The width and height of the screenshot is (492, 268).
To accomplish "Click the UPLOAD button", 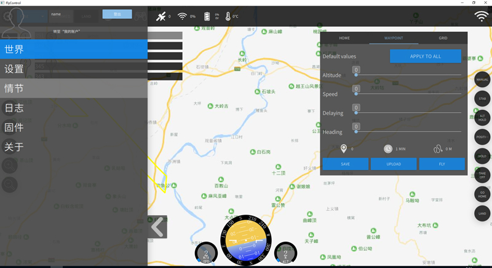I will 394,164.
